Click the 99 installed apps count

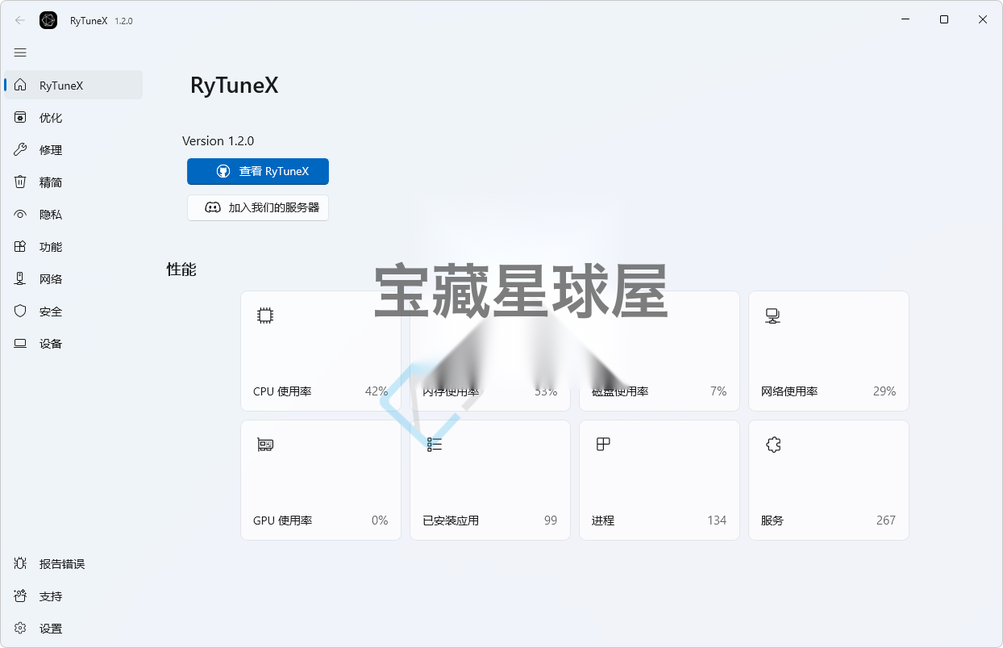click(x=551, y=520)
